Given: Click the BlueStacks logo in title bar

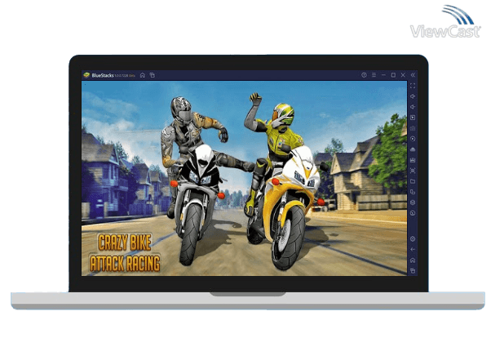Looking at the screenshot, I should click(86, 75).
